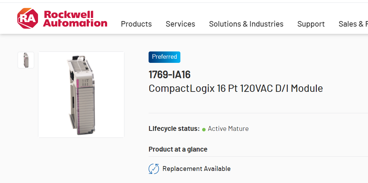Click the pink terminal strip on the module image

[x=79, y=104]
